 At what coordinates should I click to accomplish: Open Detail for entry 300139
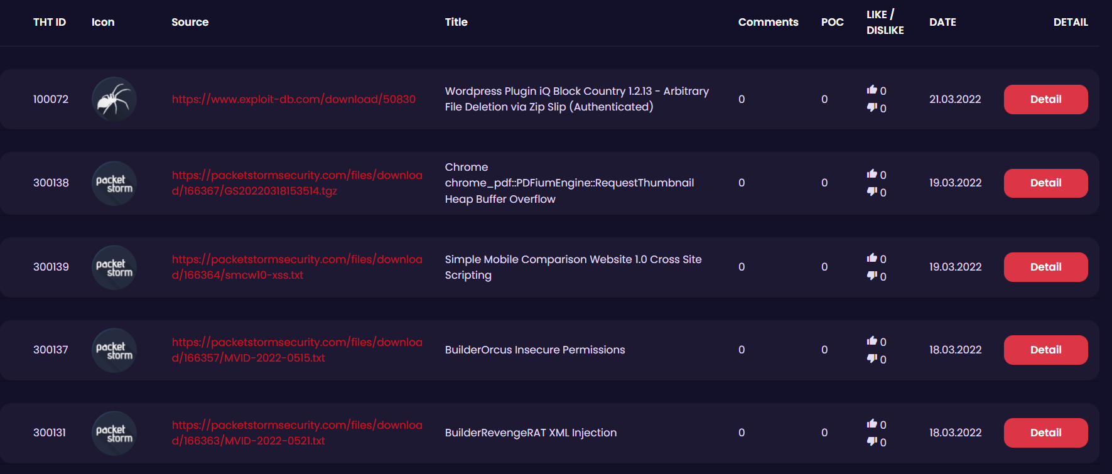coord(1046,267)
